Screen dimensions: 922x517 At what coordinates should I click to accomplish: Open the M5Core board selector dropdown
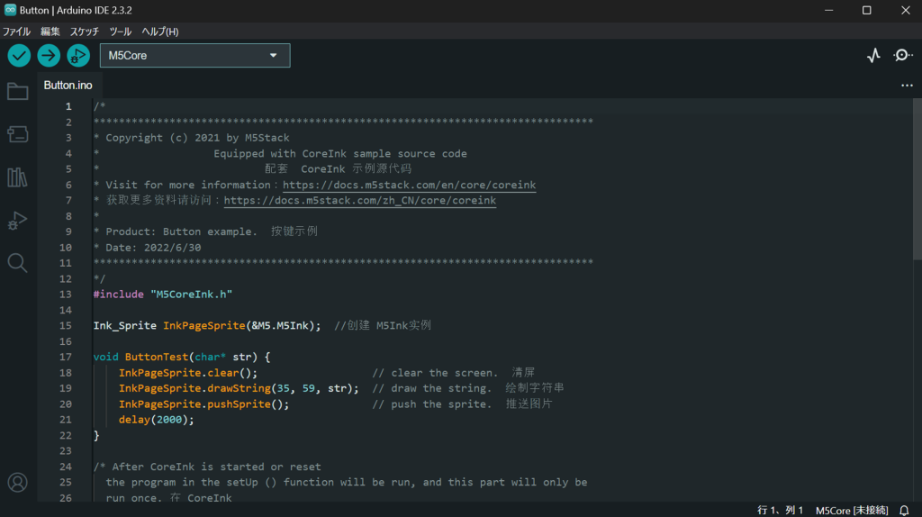(x=194, y=55)
